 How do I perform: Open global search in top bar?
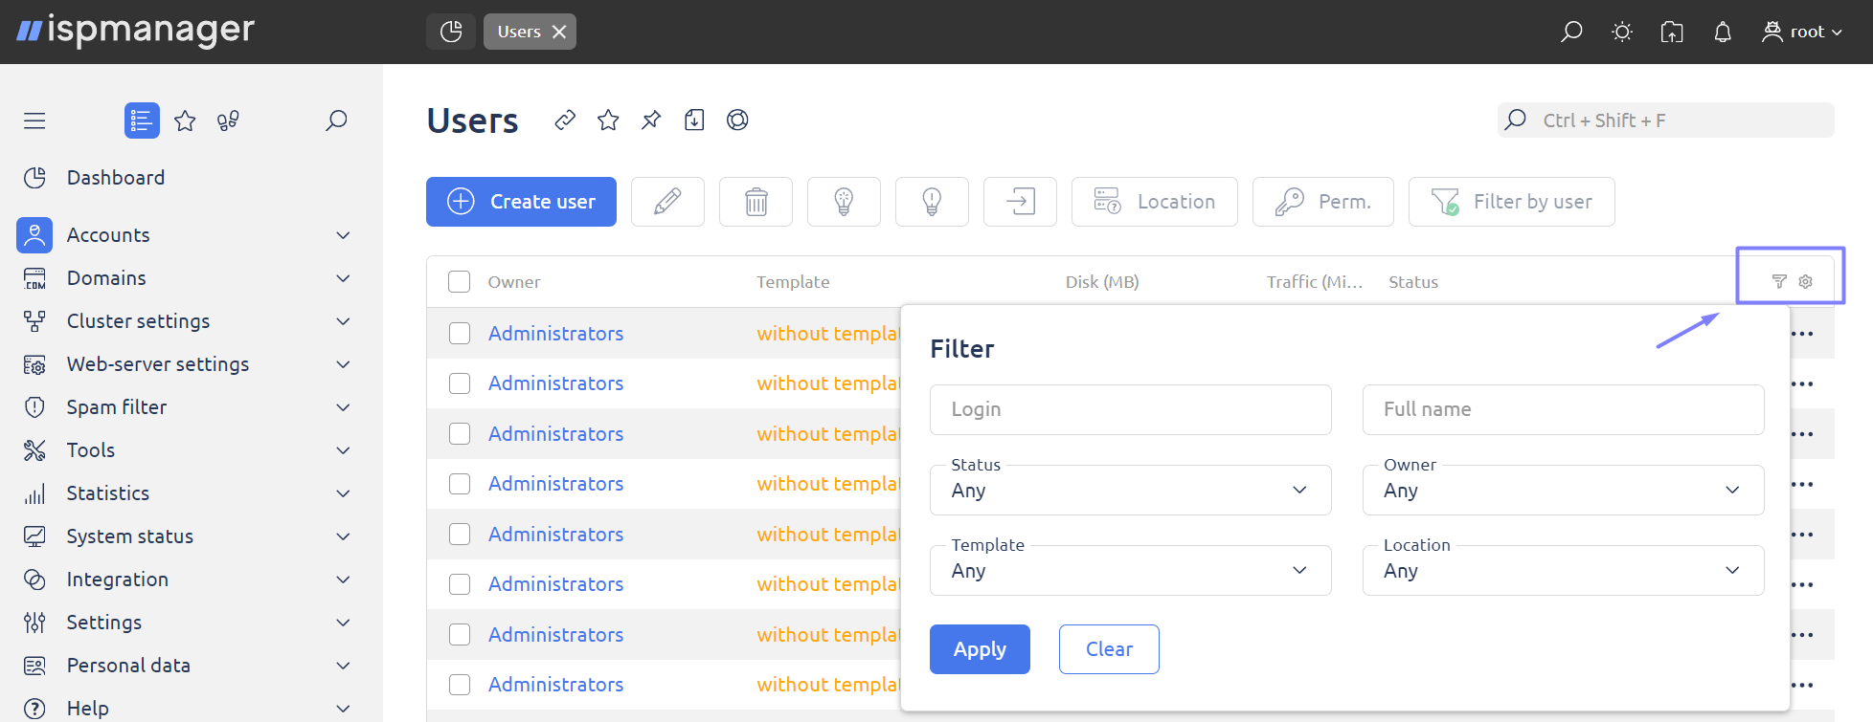click(1571, 32)
